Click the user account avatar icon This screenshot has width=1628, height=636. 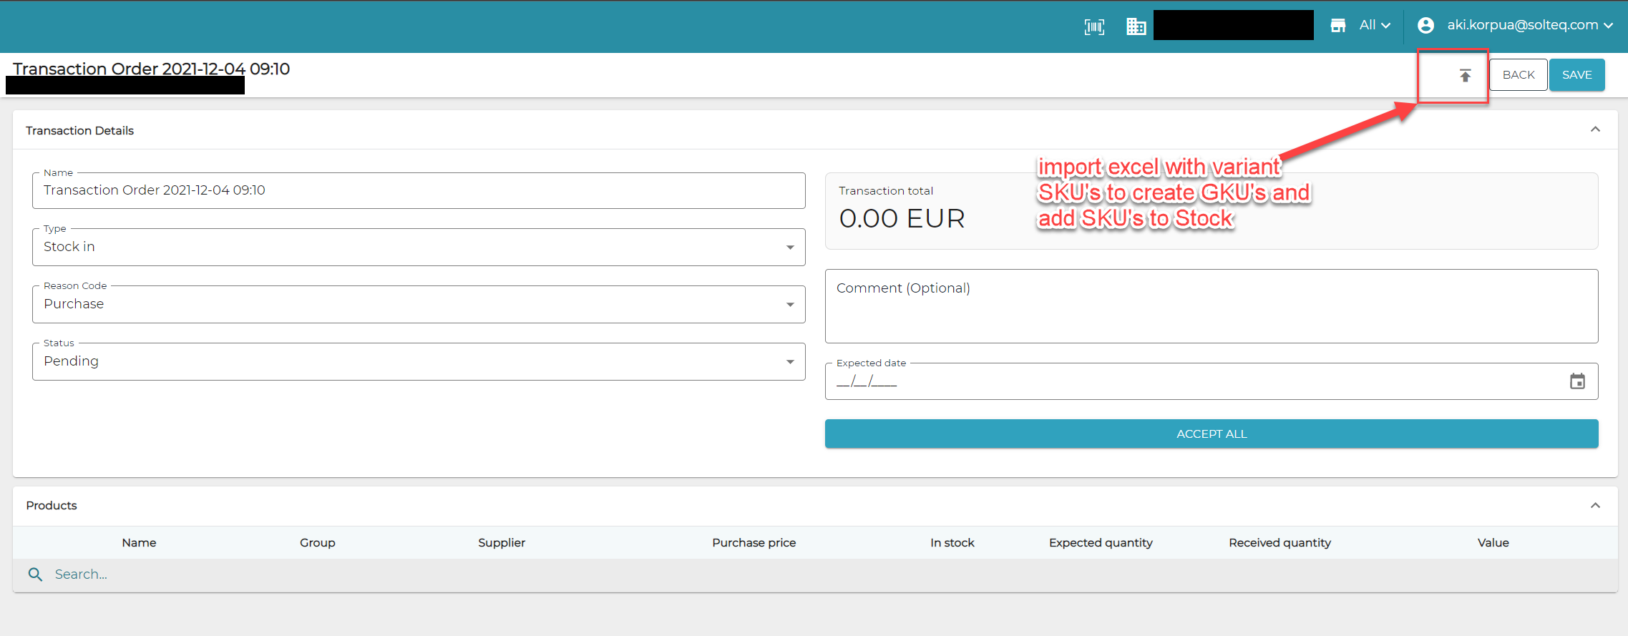[x=1425, y=26]
